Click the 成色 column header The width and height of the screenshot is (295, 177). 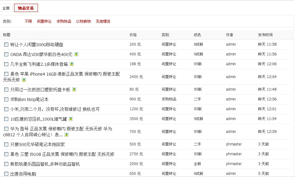coord(197,35)
